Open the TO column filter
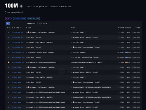The height and width of the screenshot is (110, 146). [x=72, y=28]
